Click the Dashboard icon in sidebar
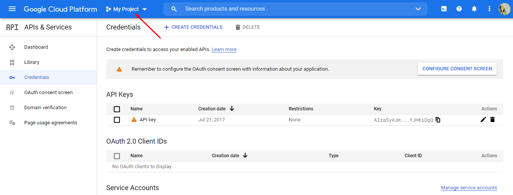Screen dimensions: 513x195 click(12, 47)
